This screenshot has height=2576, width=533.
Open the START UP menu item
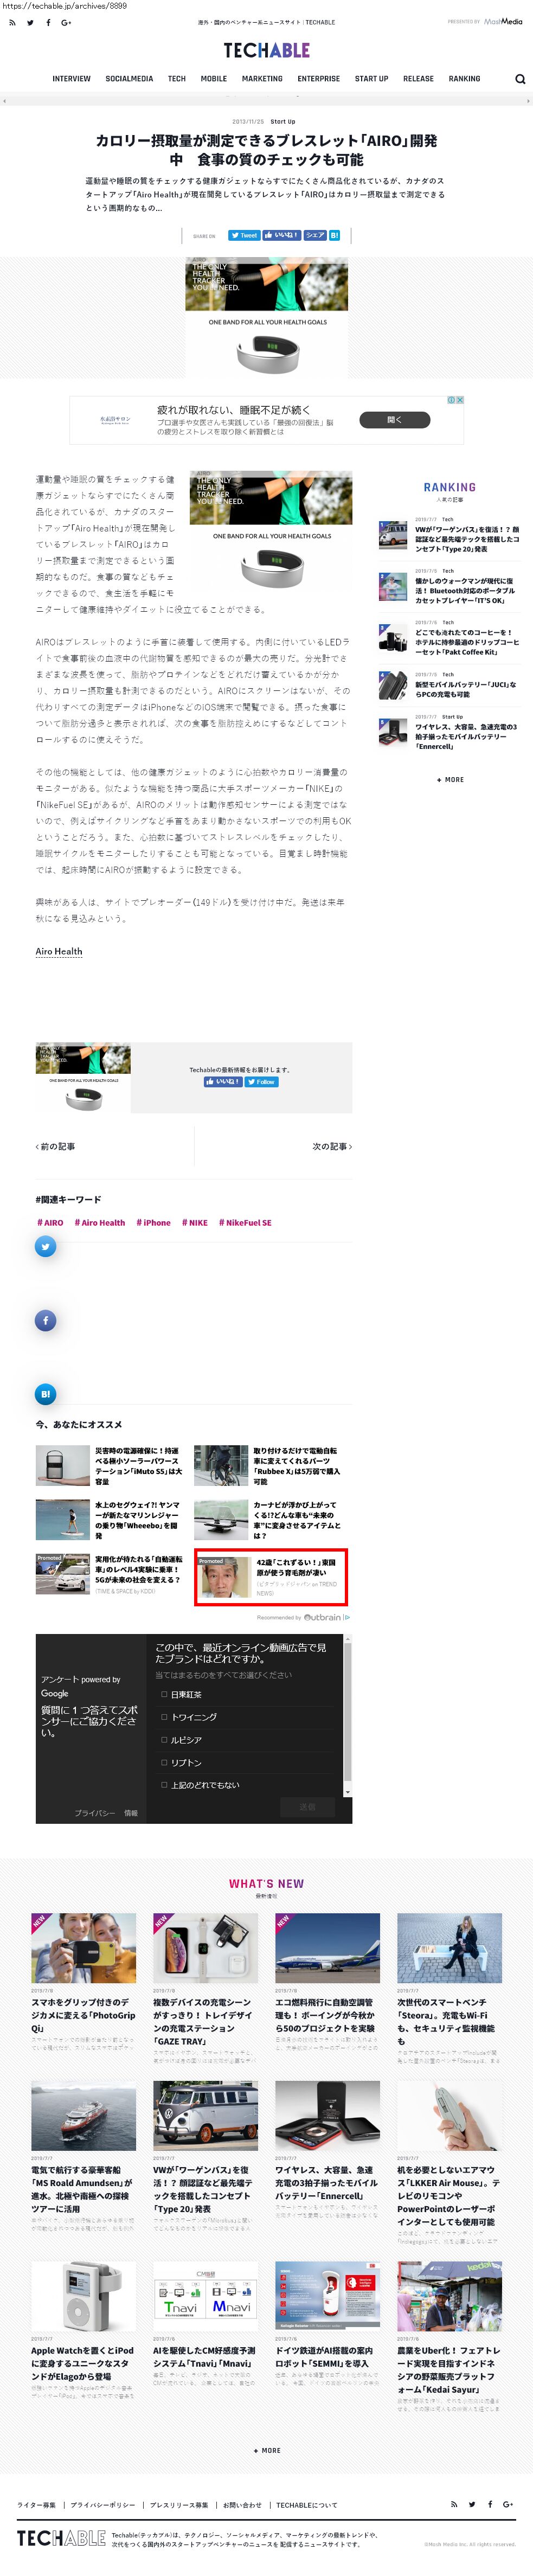tap(371, 78)
